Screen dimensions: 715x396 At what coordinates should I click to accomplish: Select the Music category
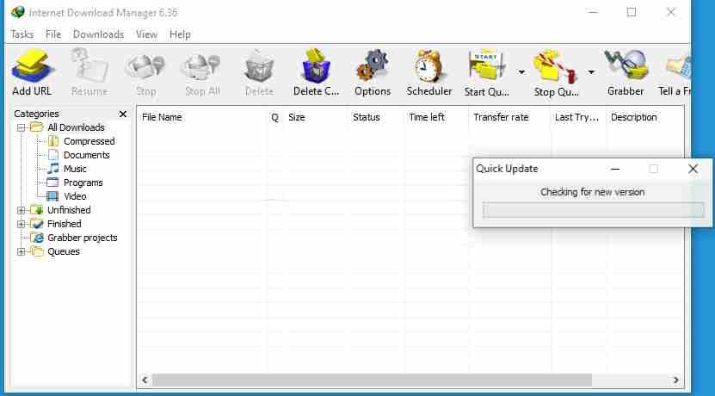pos(75,169)
